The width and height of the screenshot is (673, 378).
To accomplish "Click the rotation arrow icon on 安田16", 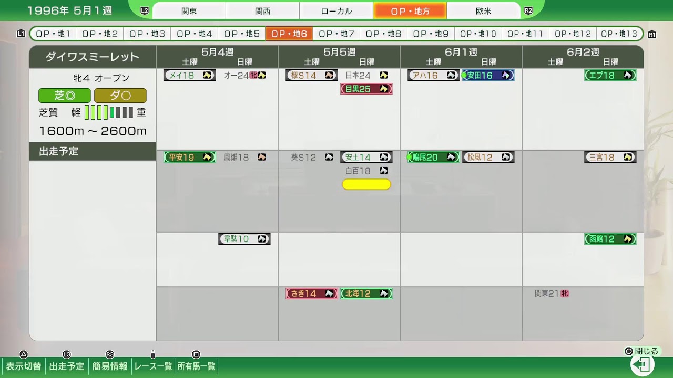I will tap(505, 75).
